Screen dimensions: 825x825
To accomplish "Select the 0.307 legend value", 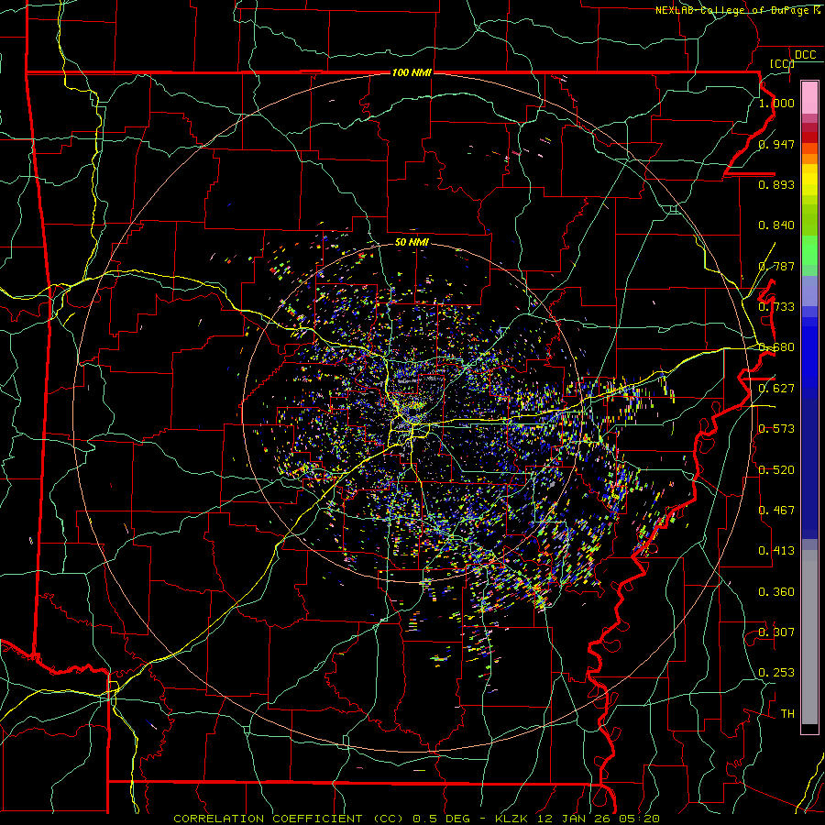I will (776, 632).
